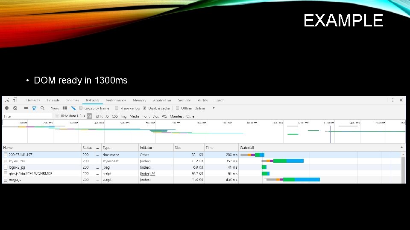The image size is (410, 230).
Task: Open the Memory tab
Action: (139, 100)
